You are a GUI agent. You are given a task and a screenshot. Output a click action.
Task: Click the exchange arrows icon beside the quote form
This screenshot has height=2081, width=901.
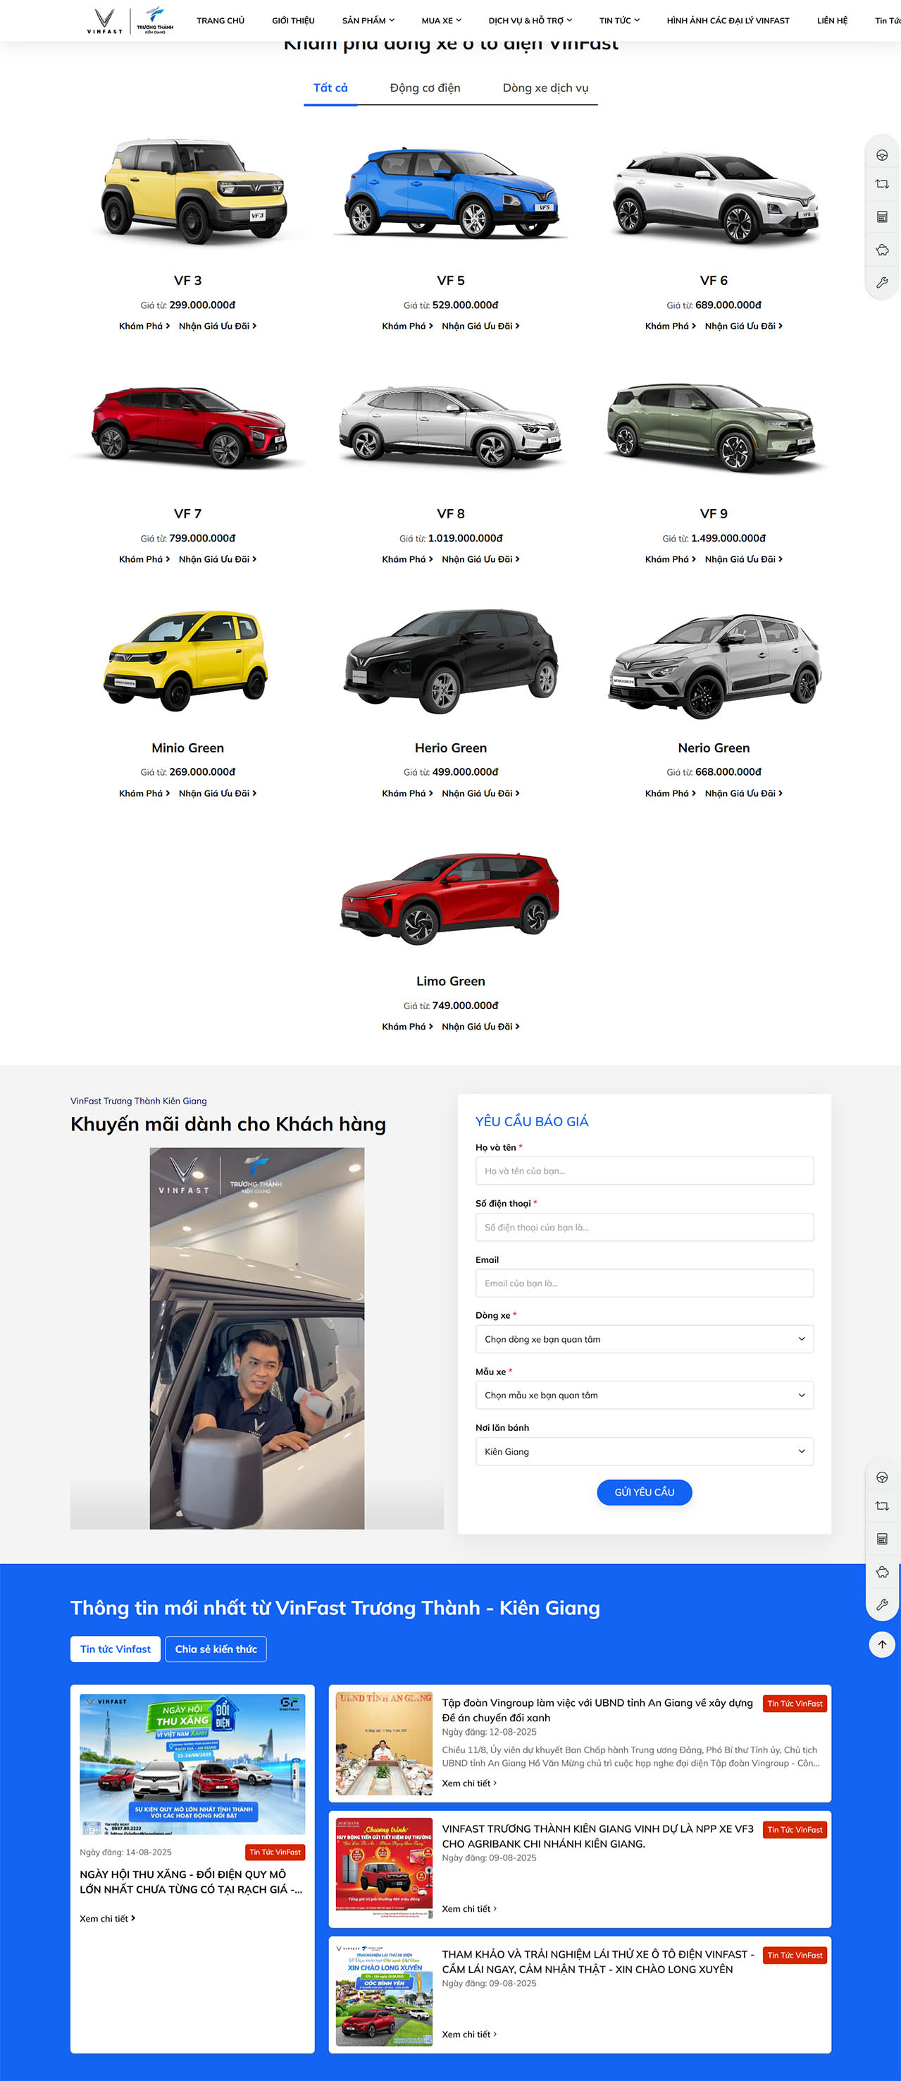point(881,1506)
